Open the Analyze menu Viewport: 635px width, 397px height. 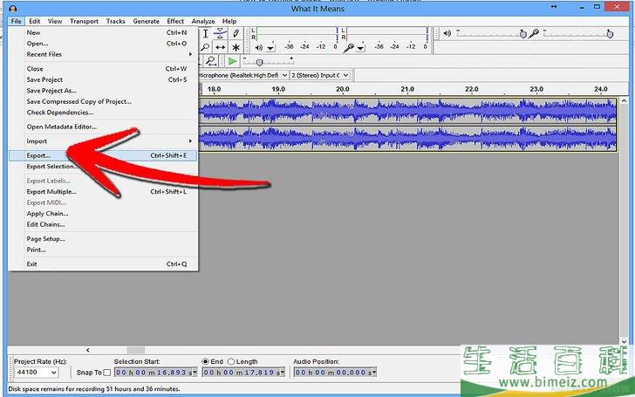coord(203,21)
